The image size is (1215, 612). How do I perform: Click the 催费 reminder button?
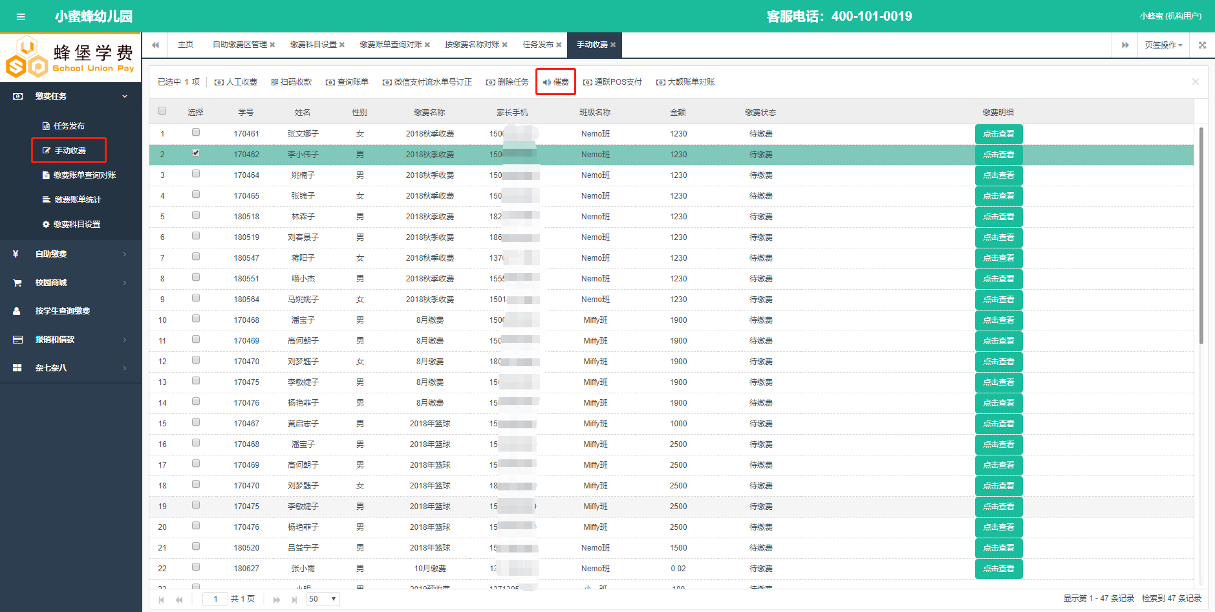pyautogui.click(x=556, y=82)
